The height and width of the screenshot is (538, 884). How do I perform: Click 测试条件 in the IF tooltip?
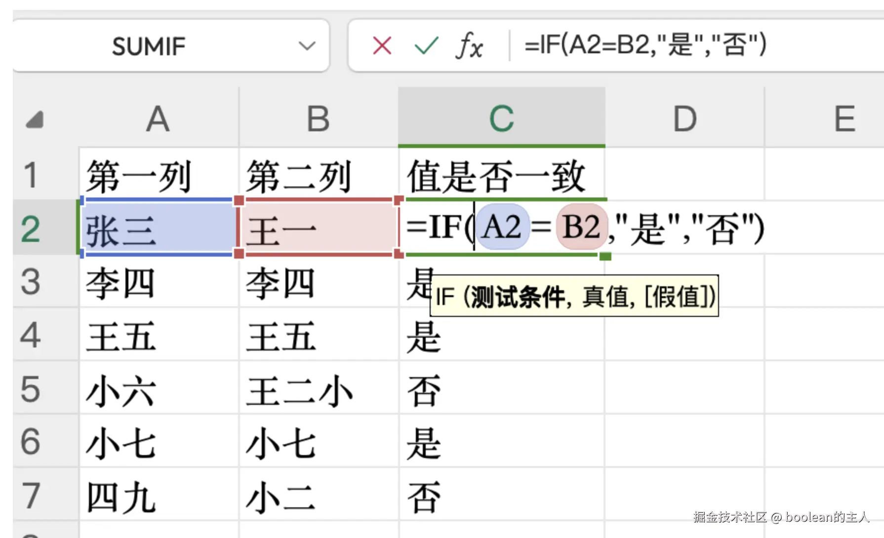(519, 297)
